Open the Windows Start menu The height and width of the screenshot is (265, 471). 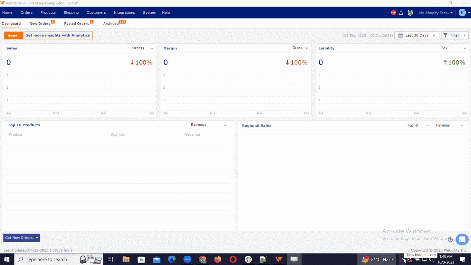(x=7, y=259)
